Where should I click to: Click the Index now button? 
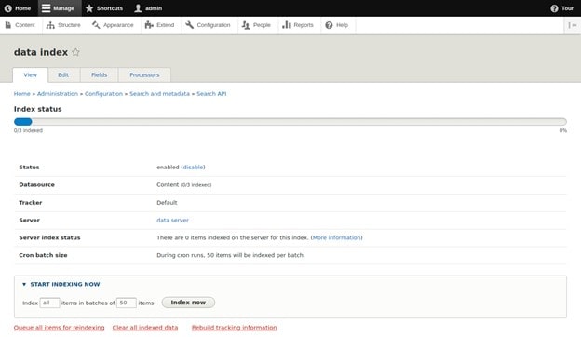point(188,303)
